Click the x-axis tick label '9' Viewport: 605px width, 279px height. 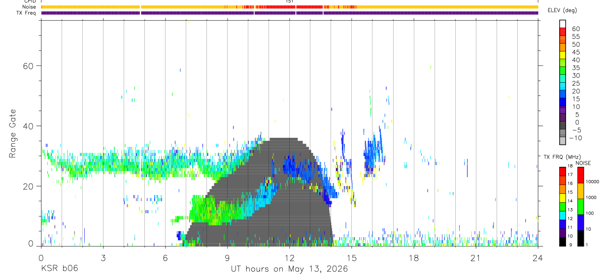pos(227,258)
